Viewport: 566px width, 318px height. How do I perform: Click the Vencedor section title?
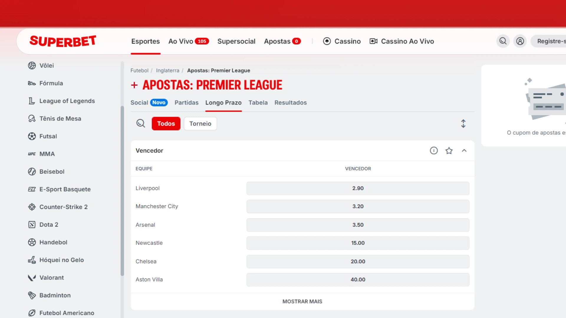[149, 151]
